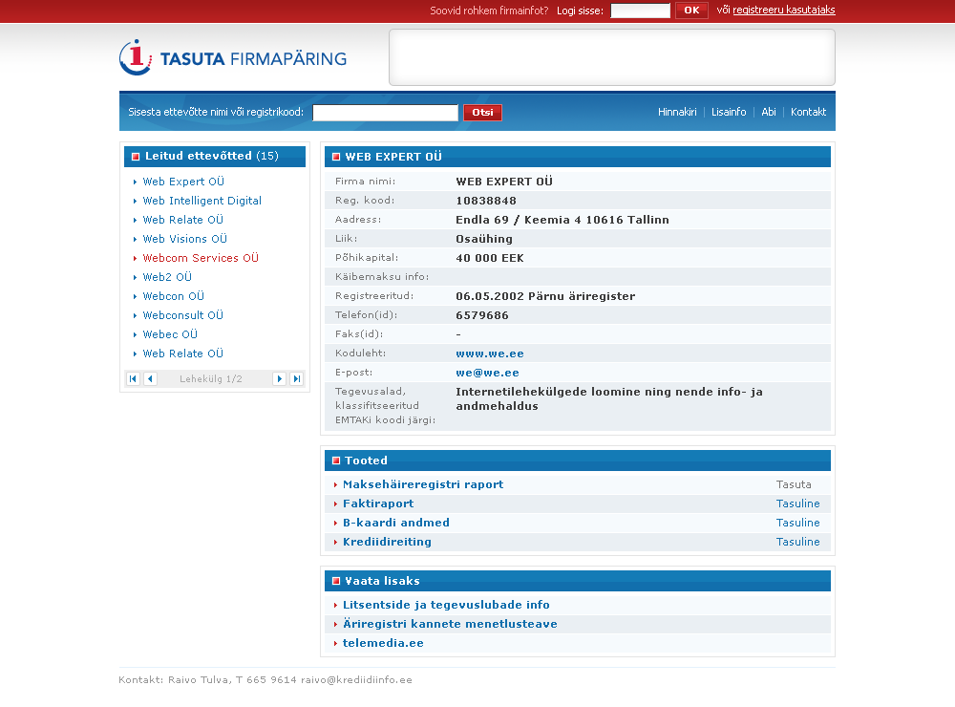The height and width of the screenshot is (707, 955).
Task: Click the we@we.ee email link
Action: click(x=487, y=373)
